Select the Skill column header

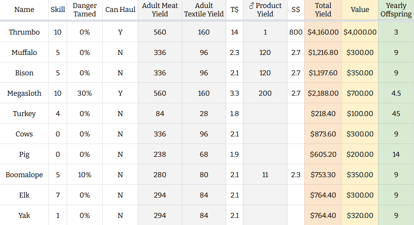(58, 10)
